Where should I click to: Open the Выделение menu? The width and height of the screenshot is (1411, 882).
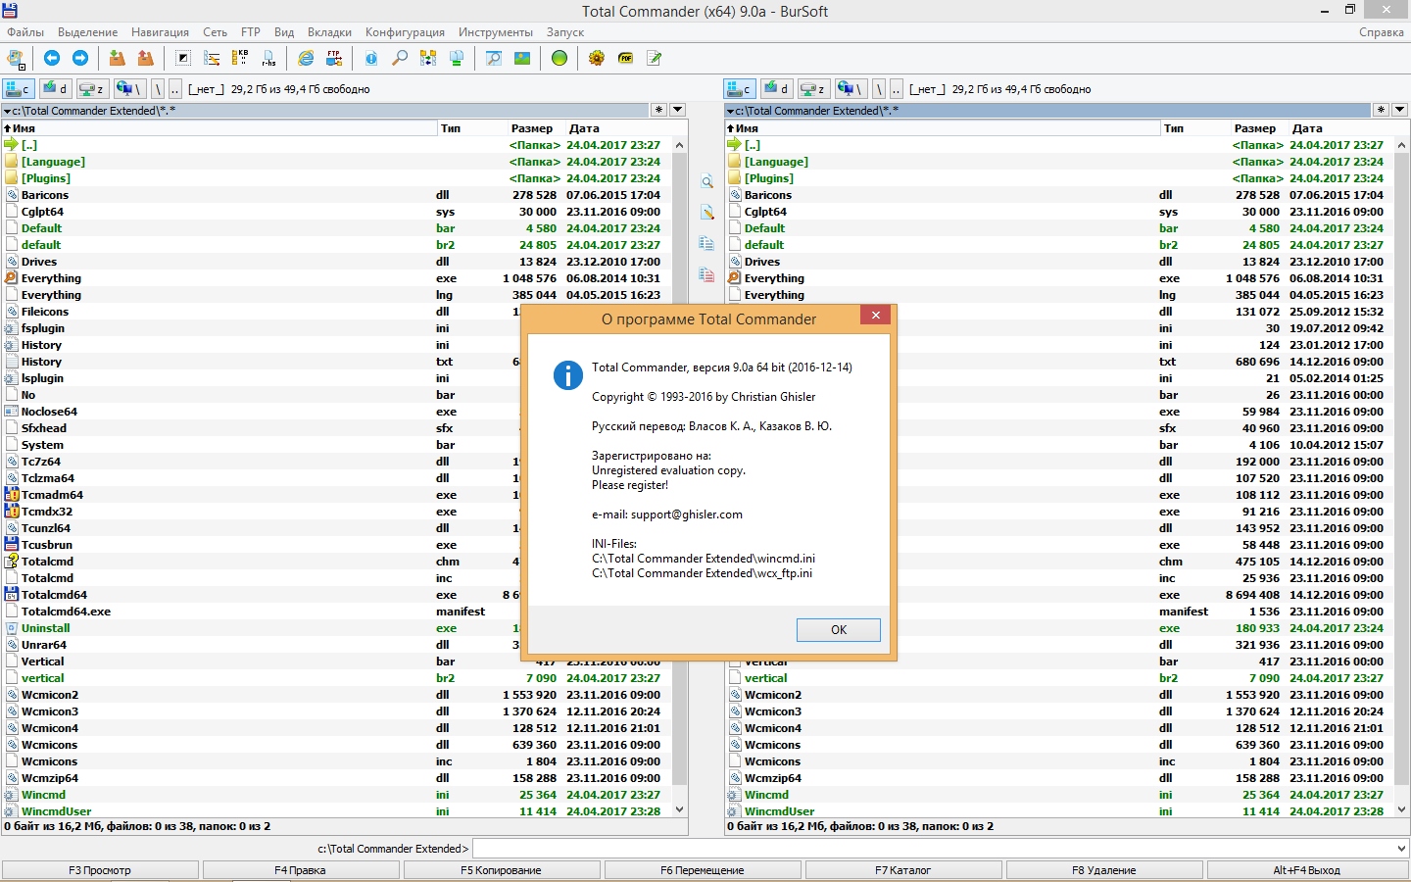pyautogui.click(x=87, y=32)
